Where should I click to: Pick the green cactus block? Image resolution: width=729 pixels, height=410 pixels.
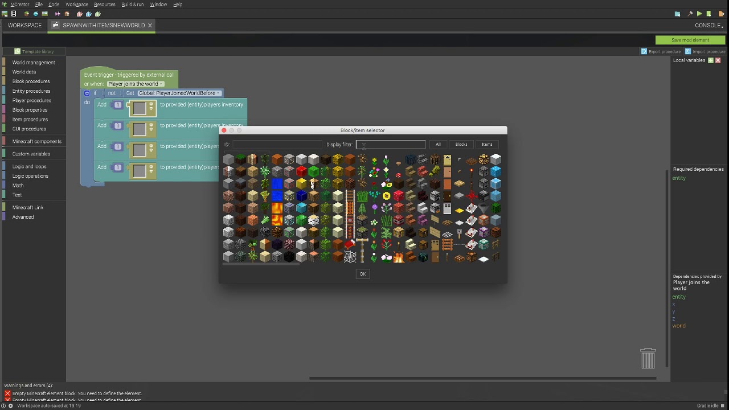point(495,208)
